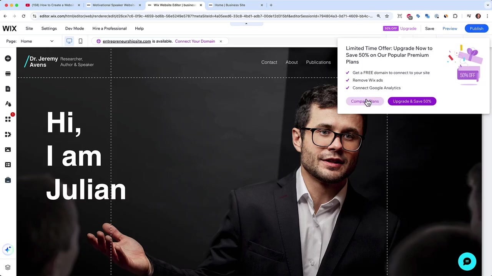Select the 'Hi, I am Julian' heading
The image size is (492, 276).
[x=86, y=155]
